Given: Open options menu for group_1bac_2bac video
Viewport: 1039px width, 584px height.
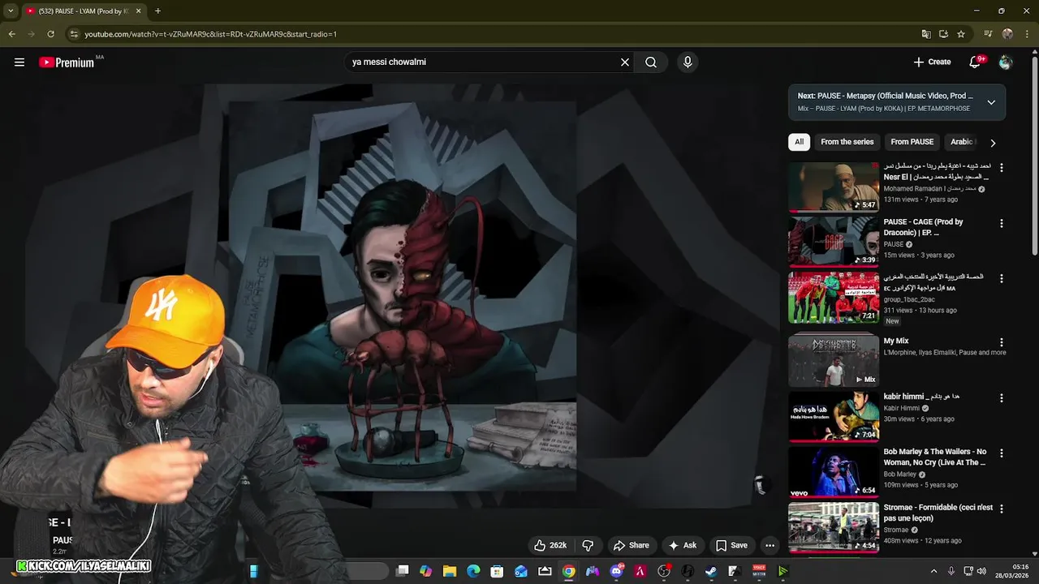Looking at the screenshot, I should click(x=1001, y=278).
